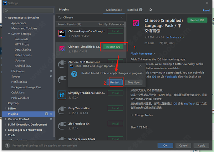Expand the Tools settings section
The width and height of the screenshot is (214, 152).
(6, 135)
